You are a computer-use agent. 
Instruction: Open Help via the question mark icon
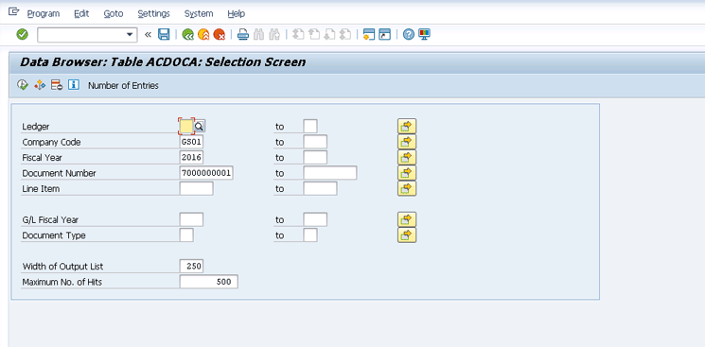coord(408,35)
